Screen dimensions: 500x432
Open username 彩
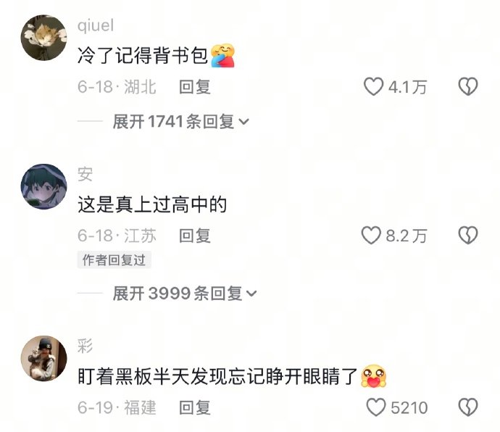tap(85, 346)
